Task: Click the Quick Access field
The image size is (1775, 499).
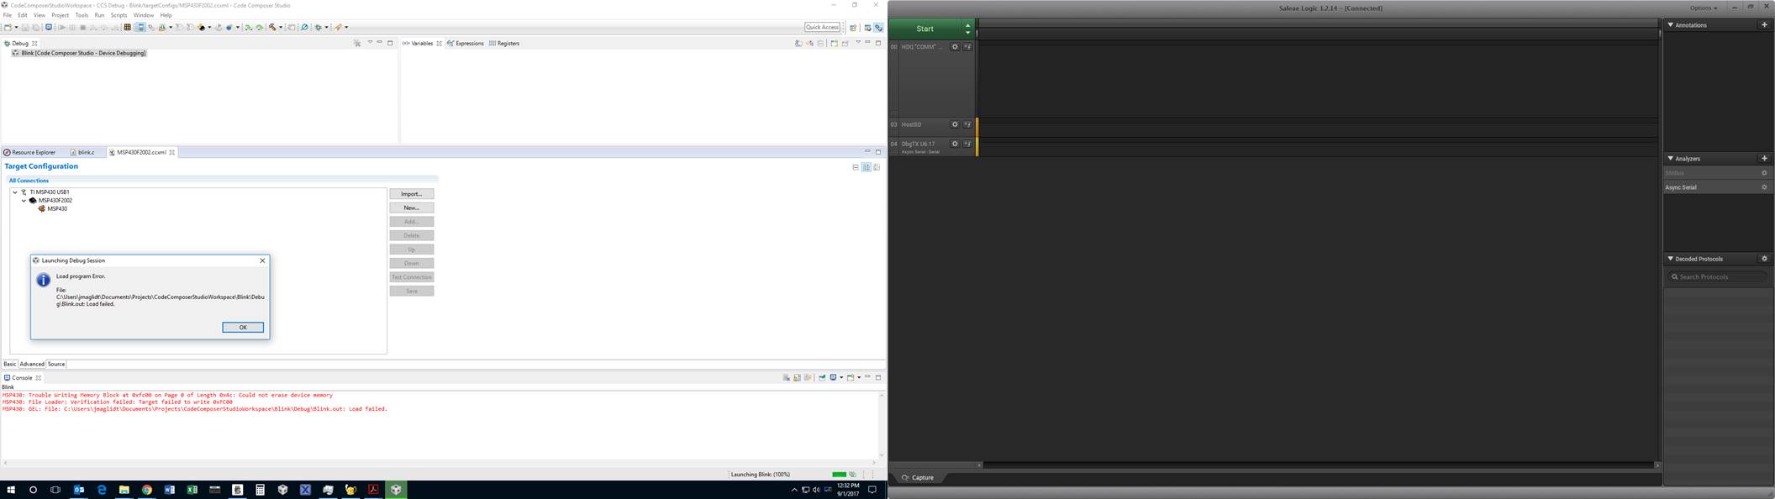Action: 822,27
